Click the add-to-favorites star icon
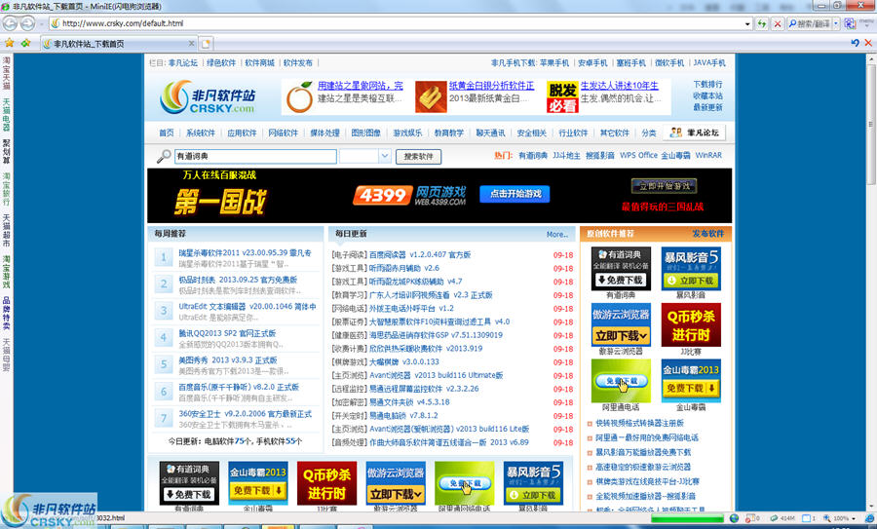Image resolution: width=877 pixels, height=529 pixels. click(25, 43)
